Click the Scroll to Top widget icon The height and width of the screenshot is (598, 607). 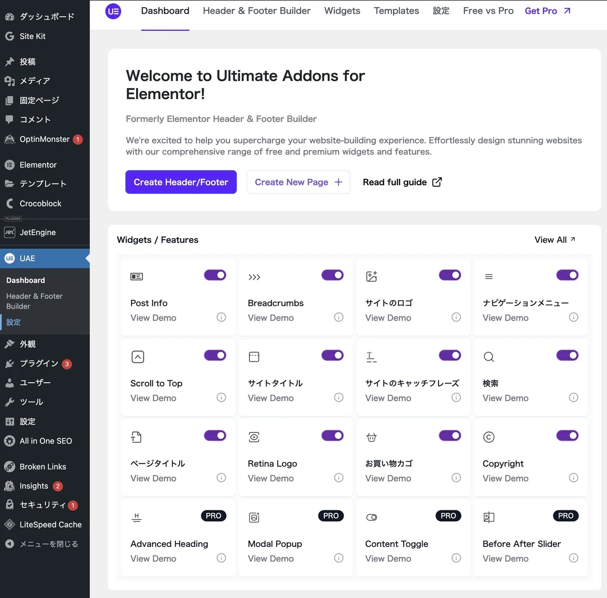[x=138, y=357]
